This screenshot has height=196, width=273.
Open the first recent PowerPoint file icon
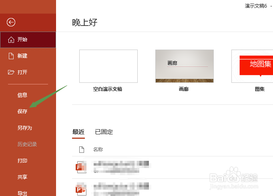click(x=81, y=167)
